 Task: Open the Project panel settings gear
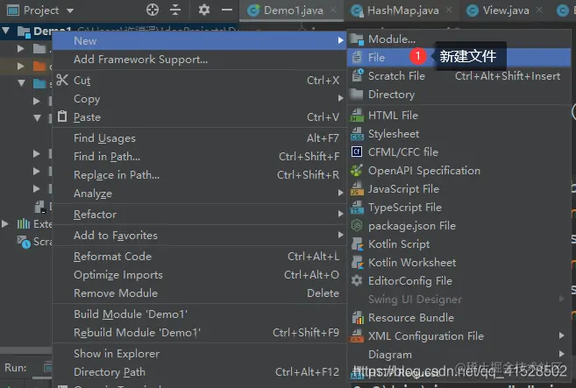(204, 10)
